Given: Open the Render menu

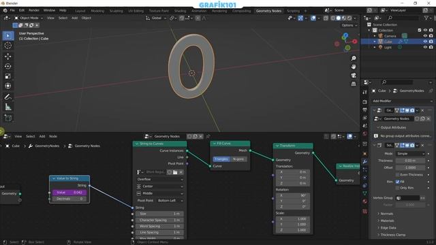Looking at the screenshot, I should click(x=34, y=10).
